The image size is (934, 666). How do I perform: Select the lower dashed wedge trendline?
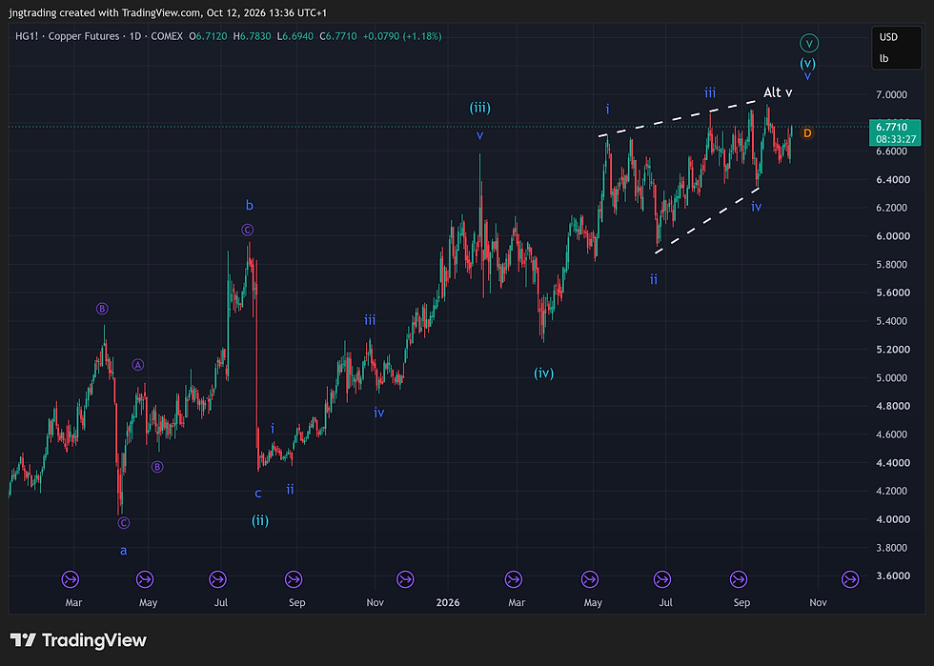[x=707, y=221]
